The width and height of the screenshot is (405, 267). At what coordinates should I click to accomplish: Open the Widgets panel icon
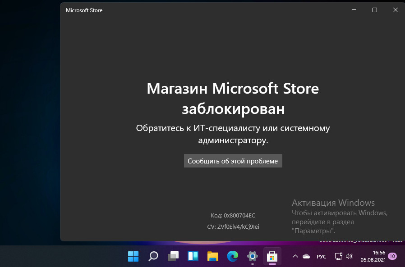pos(193,256)
